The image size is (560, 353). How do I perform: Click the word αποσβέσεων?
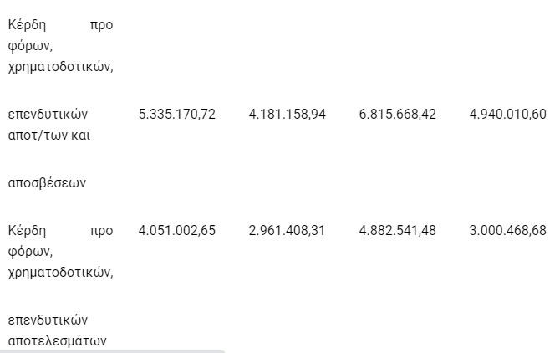(x=47, y=182)
